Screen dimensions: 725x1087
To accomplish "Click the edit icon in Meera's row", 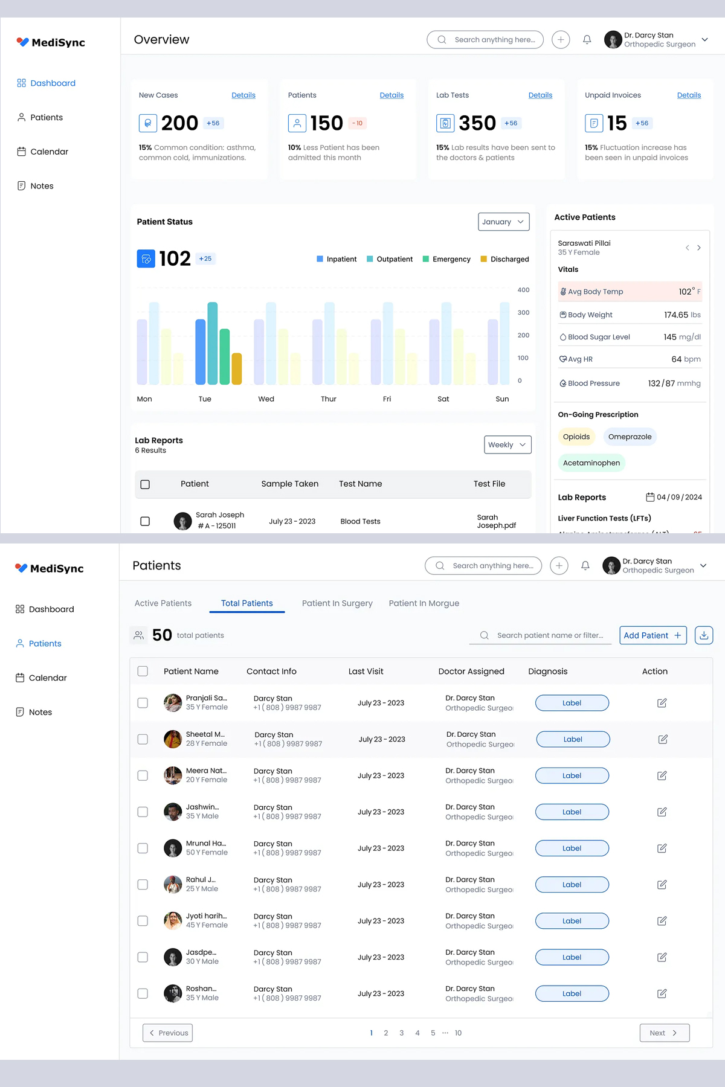I will click(x=662, y=775).
